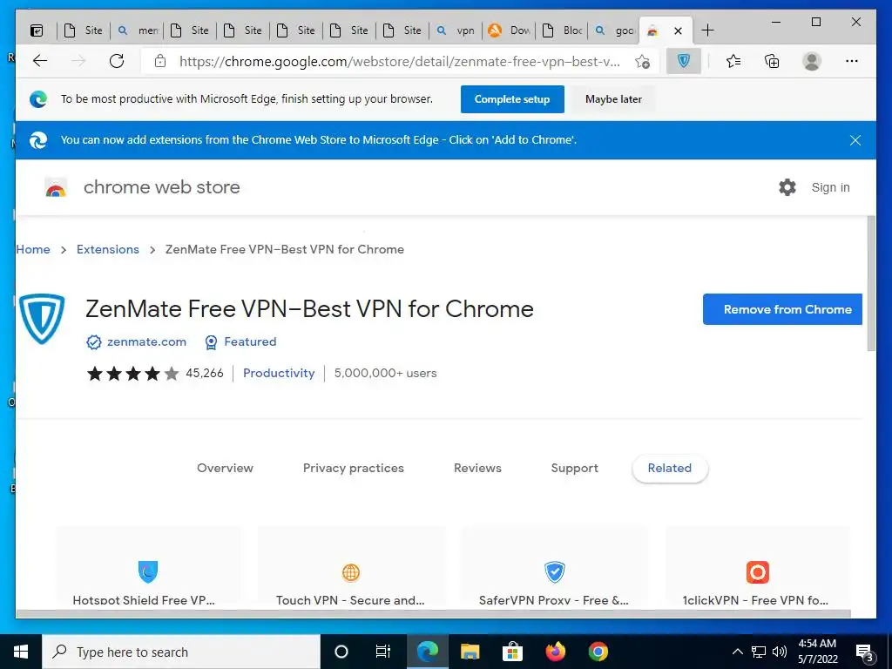Click the ZenMate shield logo

click(42, 319)
